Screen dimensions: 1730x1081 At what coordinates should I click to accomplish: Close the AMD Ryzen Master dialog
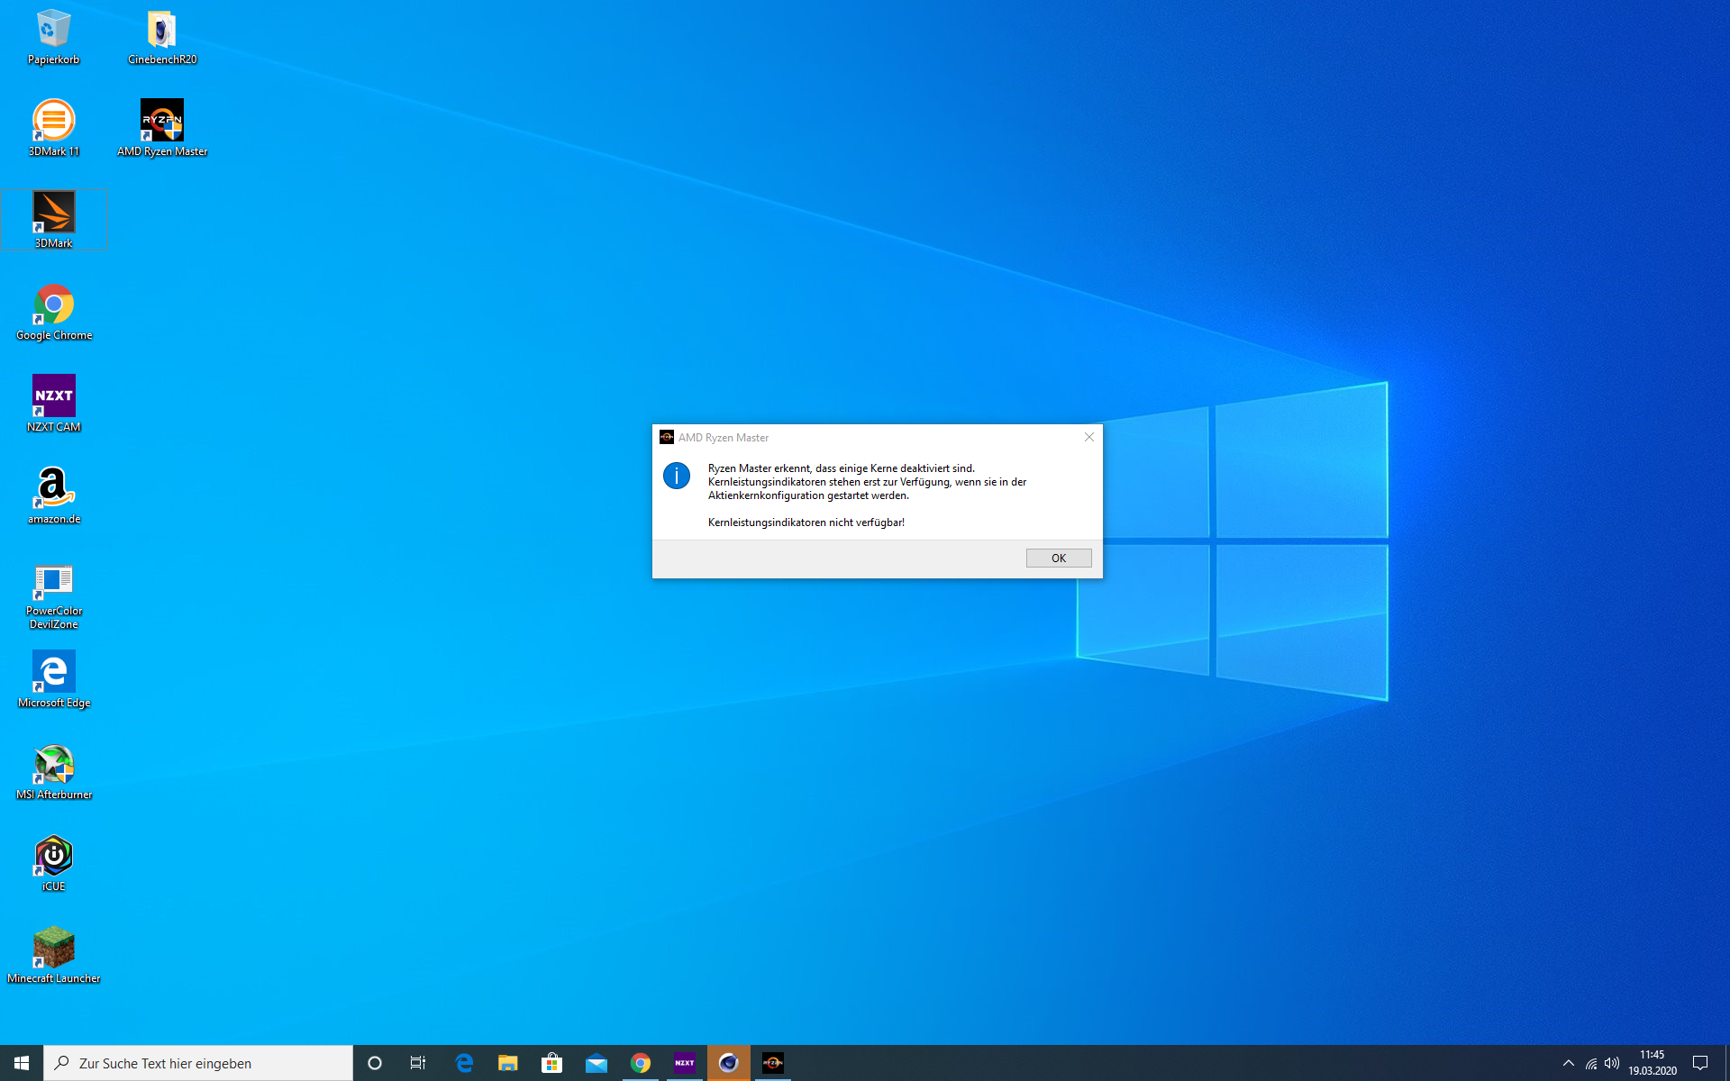1088,437
